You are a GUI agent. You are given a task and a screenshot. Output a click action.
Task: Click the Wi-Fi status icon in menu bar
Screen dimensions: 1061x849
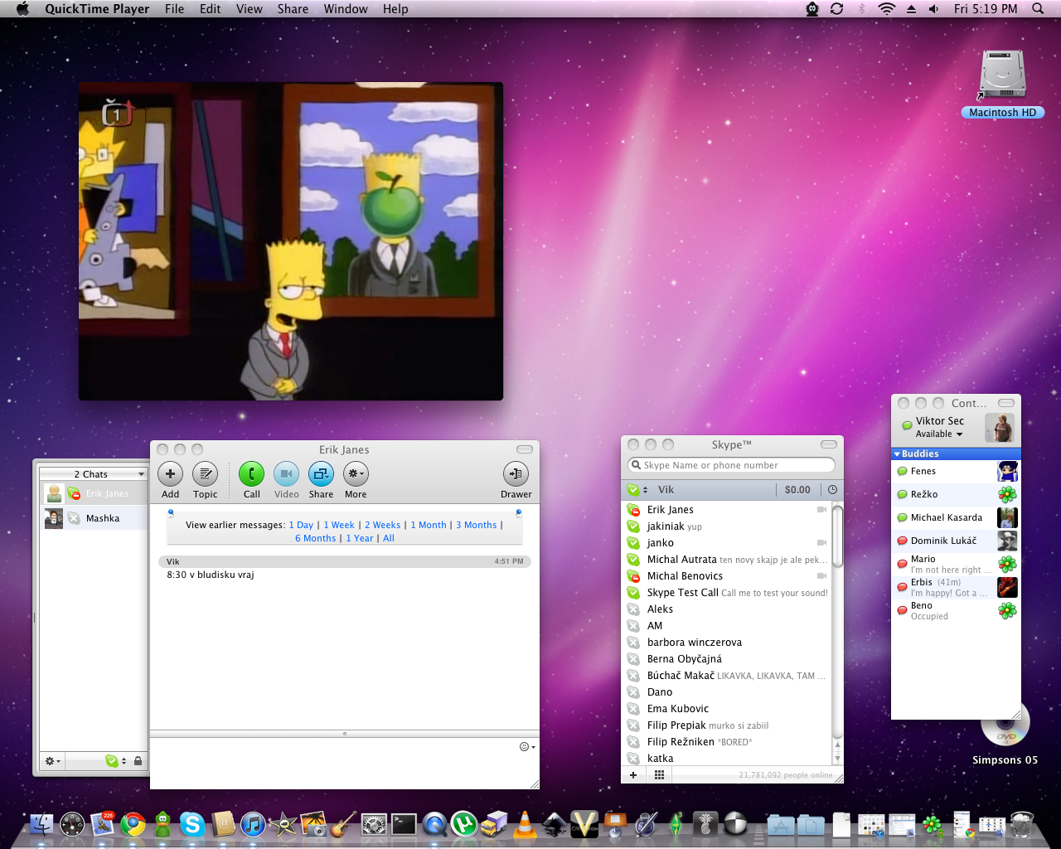887,9
